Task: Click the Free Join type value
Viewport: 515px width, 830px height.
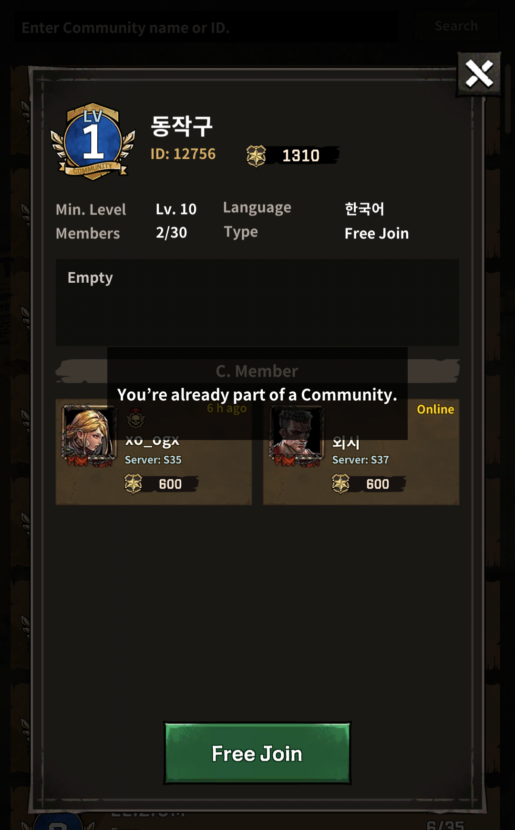Action: click(x=377, y=234)
